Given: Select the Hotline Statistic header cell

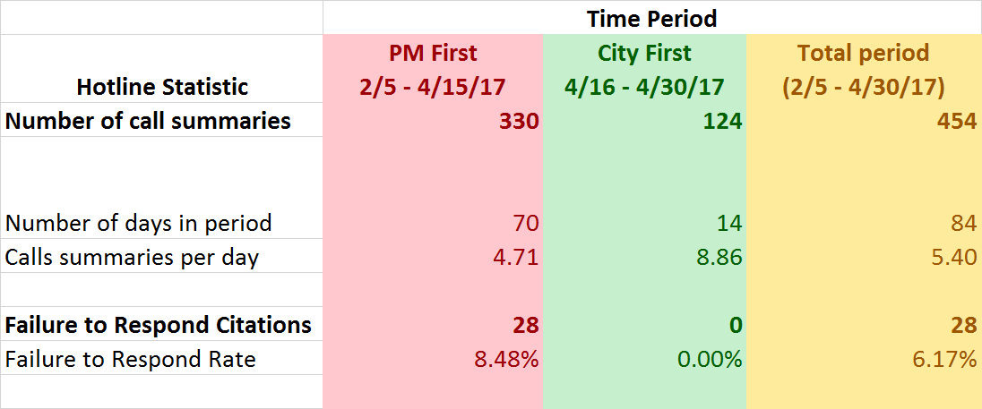Looking at the screenshot, I should click(x=162, y=87).
